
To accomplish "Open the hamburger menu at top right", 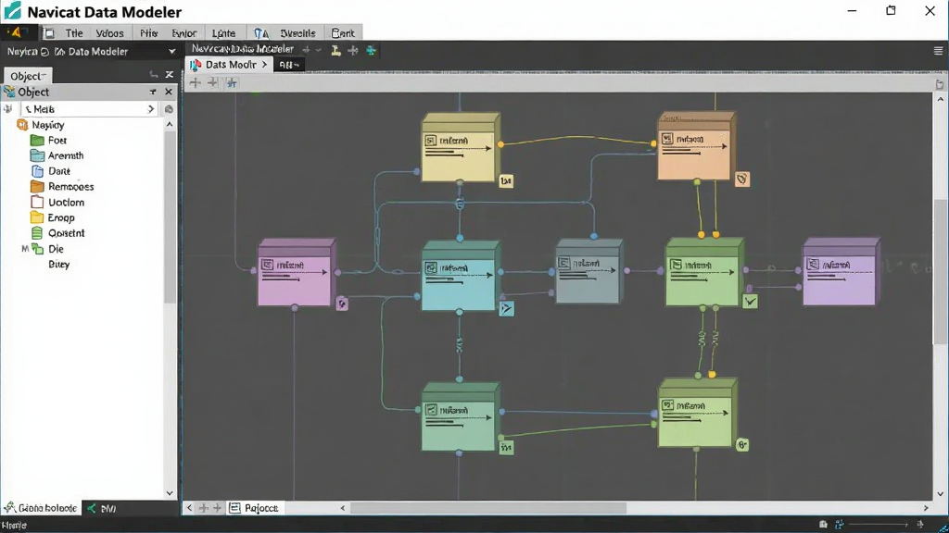I will (938, 51).
